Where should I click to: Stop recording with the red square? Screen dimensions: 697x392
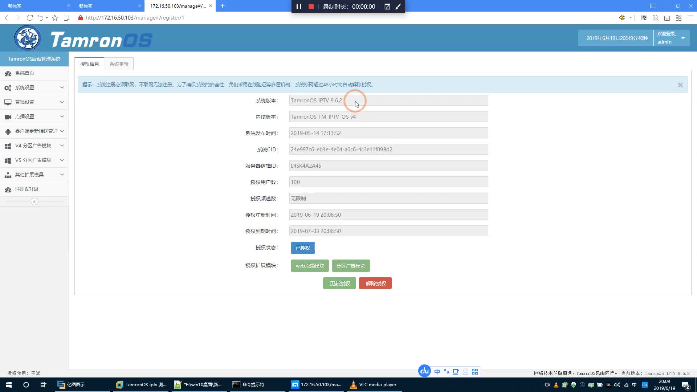(311, 7)
